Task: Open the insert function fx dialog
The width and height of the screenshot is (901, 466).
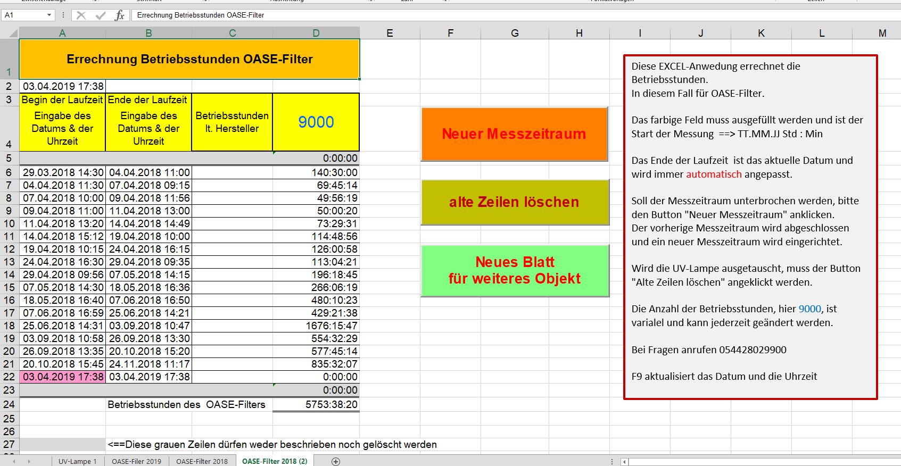Action: (120, 15)
